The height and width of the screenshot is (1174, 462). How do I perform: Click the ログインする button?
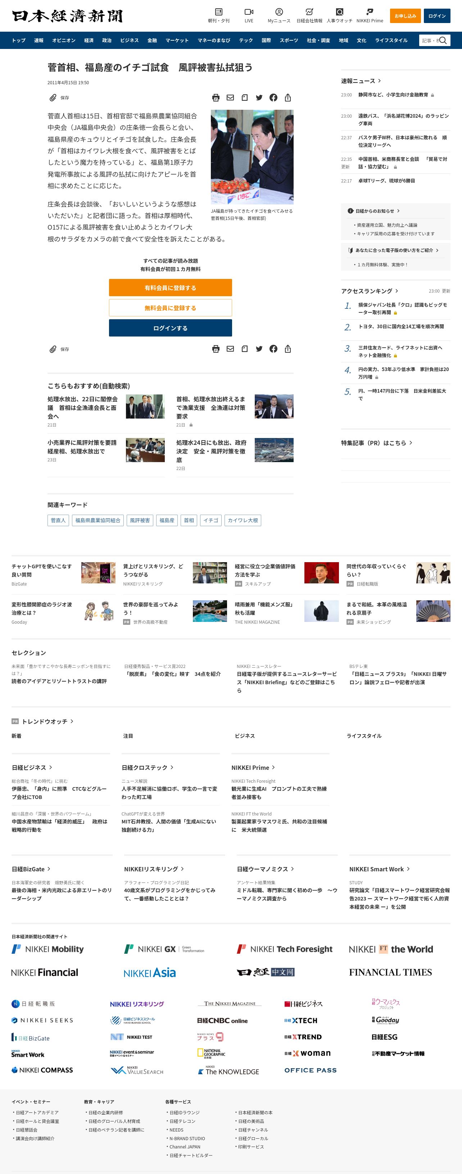[x=171, y=328]
